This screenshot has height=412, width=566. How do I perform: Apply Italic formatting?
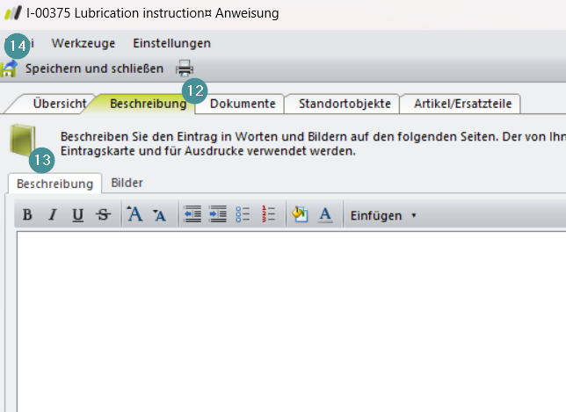tap(53, 214)
